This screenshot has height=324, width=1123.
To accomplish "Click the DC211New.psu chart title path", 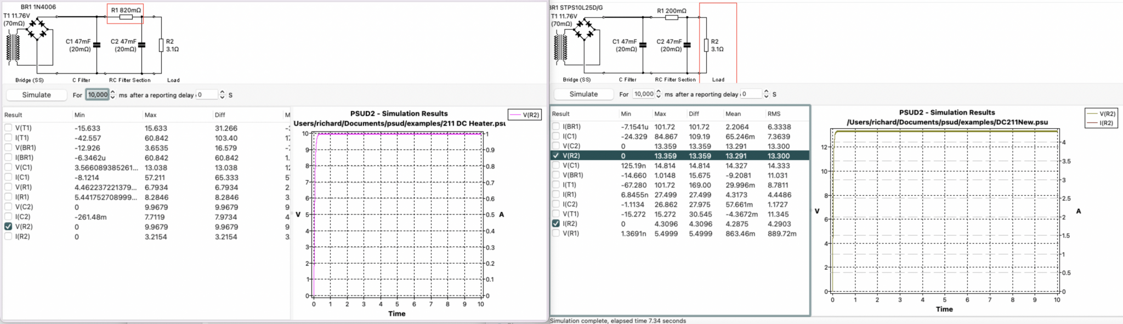I will click(x=947, y=122).
